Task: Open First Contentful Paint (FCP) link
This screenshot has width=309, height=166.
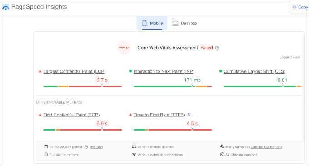Action: [x=71, y=115]
